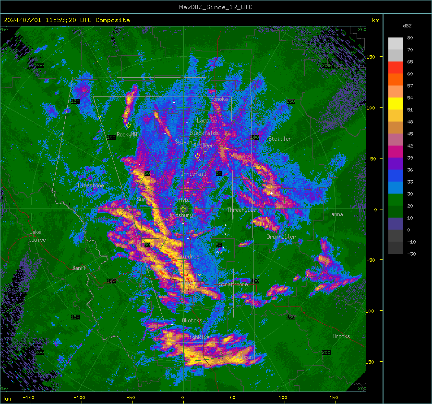Click the Hanna town label
Viewport: 432px width, 404px height.
point(336,214)
